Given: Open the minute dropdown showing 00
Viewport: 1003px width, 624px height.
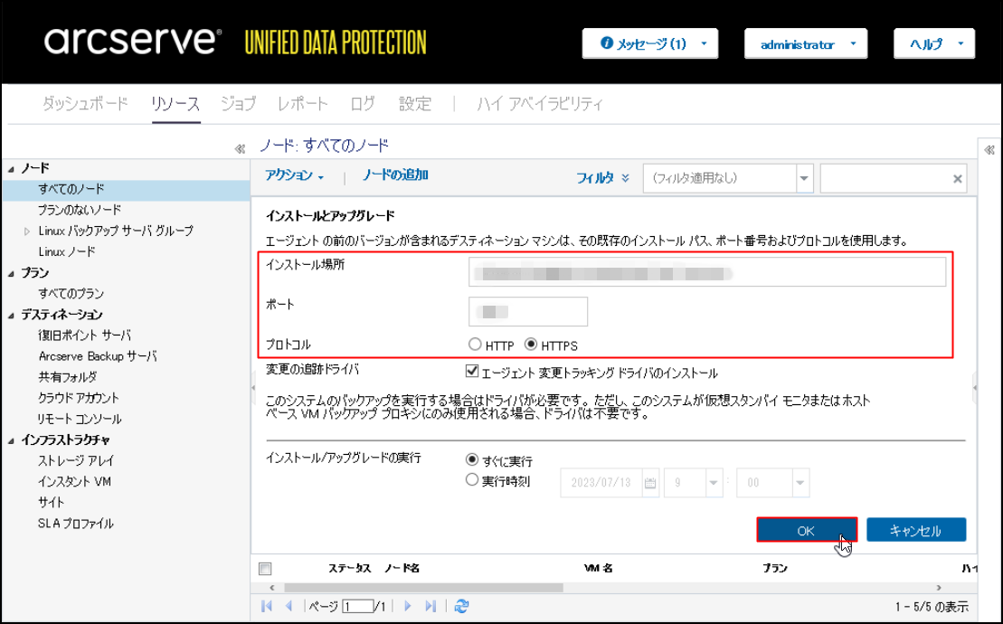Looking at the screenshot, I should coord(800,483).
